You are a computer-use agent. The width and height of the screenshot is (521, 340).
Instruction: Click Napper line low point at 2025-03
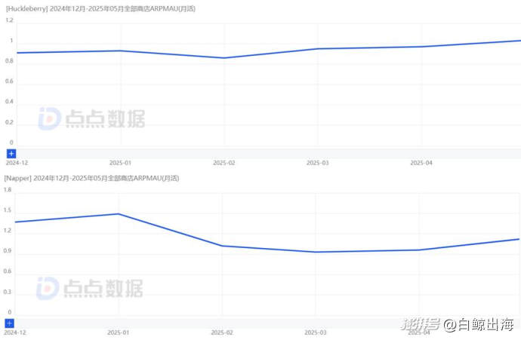(316, 252)
